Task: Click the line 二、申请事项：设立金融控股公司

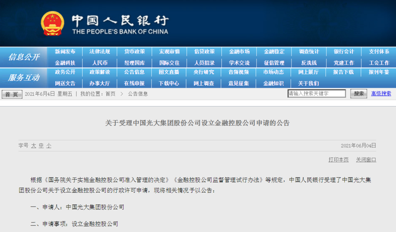Action: 74,224
